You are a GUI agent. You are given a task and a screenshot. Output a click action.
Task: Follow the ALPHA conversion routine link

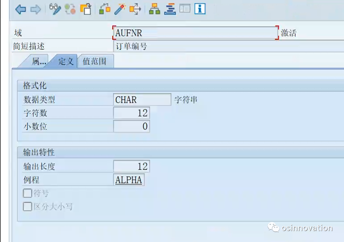(x=129, y=180)
